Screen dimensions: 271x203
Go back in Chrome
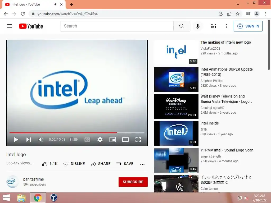point(6,14)
